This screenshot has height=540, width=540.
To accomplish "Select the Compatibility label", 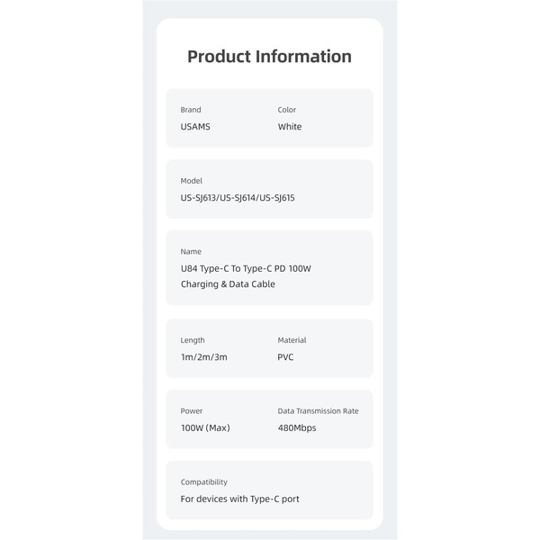I will [x=204, y=482].
